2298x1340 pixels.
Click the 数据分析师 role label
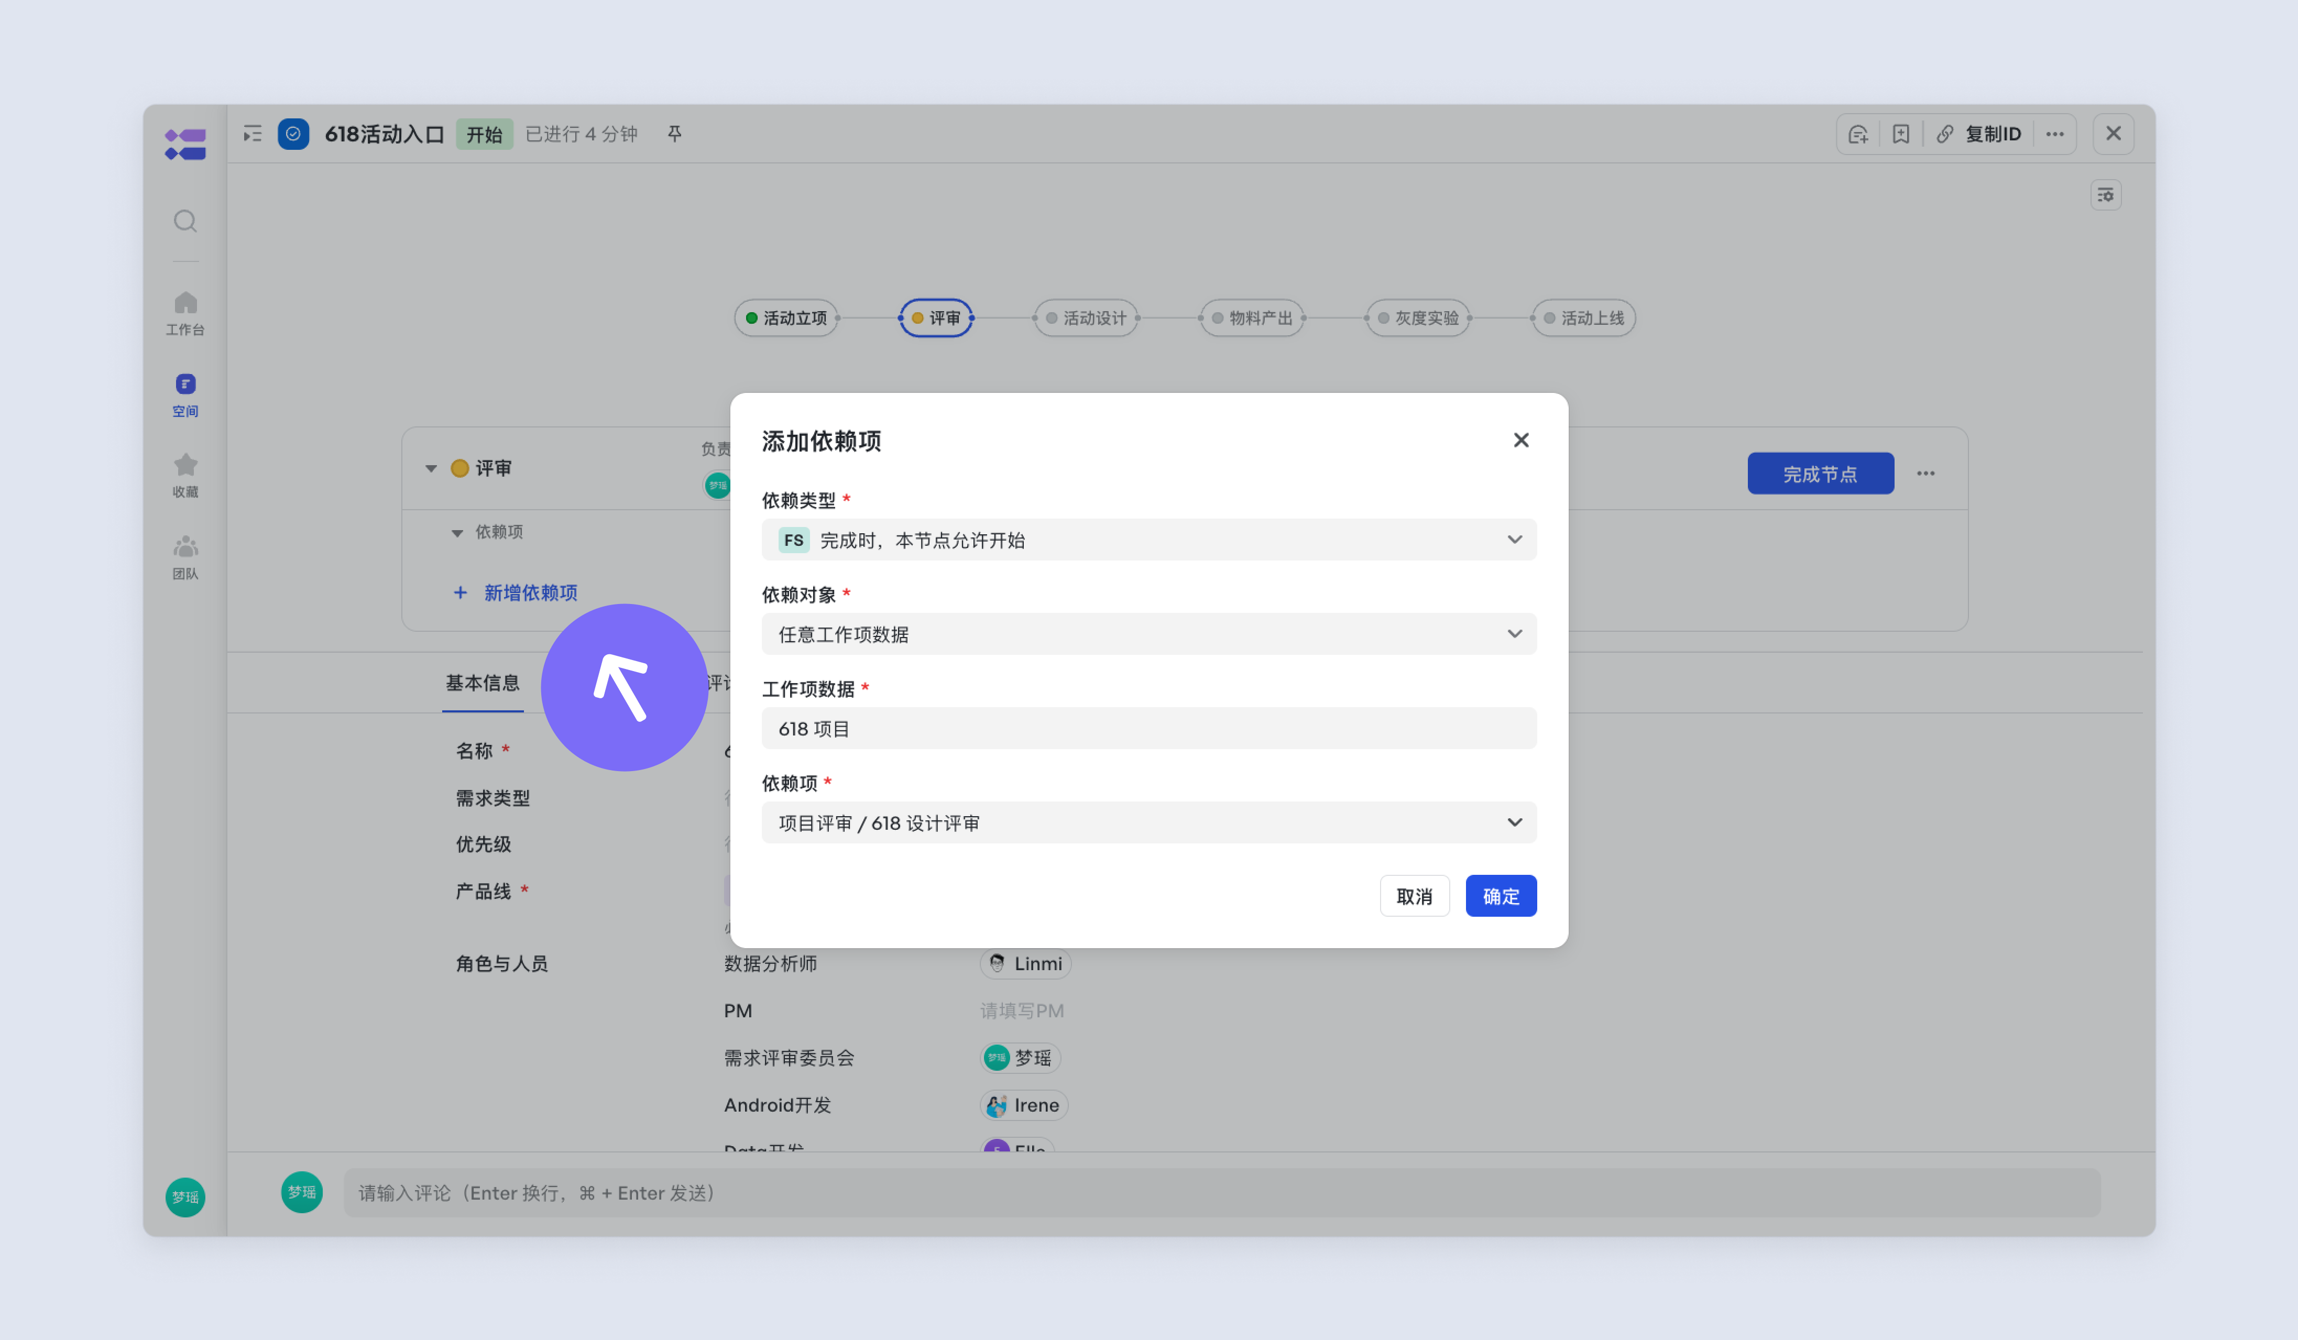(x=771, y=963)
